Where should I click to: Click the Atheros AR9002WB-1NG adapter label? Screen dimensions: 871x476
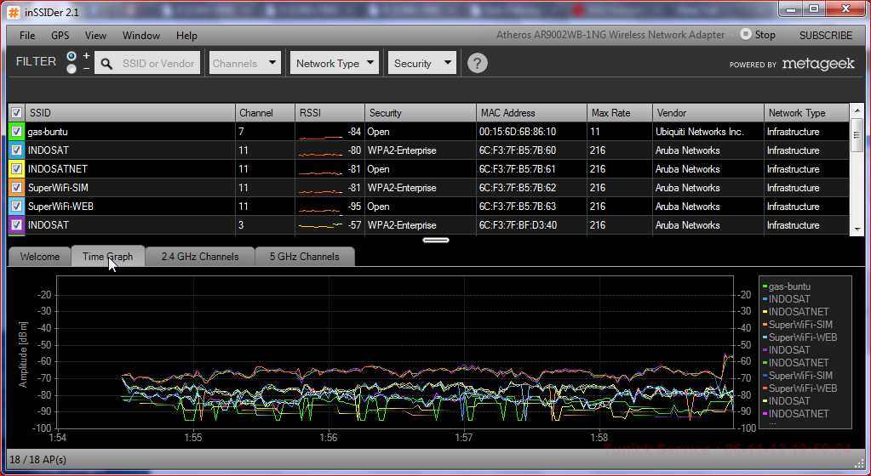(610, 35)
